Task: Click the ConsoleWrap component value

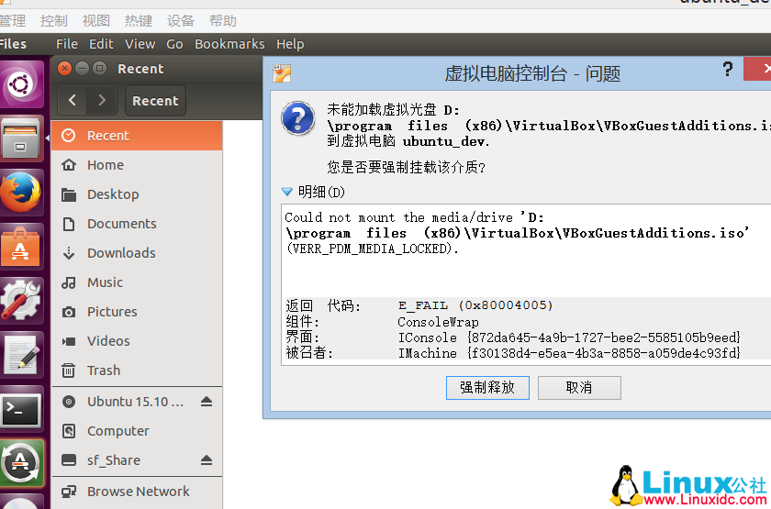Action: (x=438, y=322)
